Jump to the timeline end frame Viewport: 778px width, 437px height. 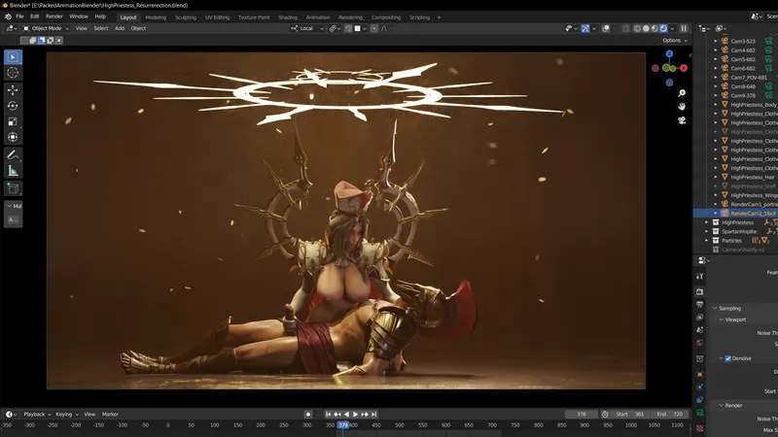(374, 415)
